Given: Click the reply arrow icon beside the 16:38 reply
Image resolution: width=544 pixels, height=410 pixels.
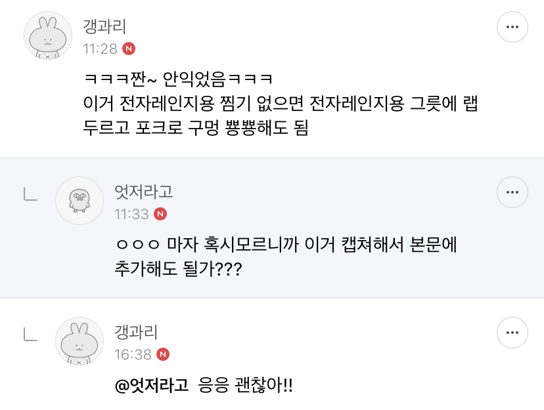Looking at the screenshot, I should [x=31, y=334].
